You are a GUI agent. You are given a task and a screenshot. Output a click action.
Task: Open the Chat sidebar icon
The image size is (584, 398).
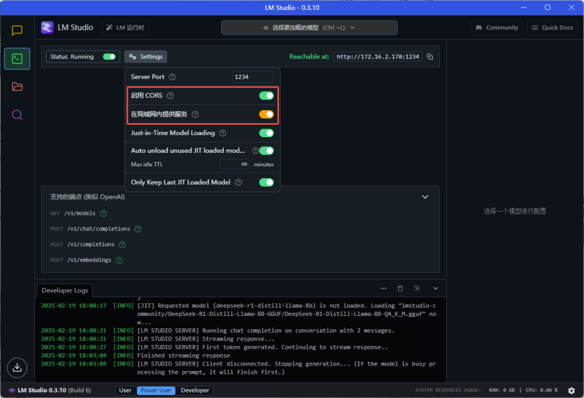(x=17, y=30)
